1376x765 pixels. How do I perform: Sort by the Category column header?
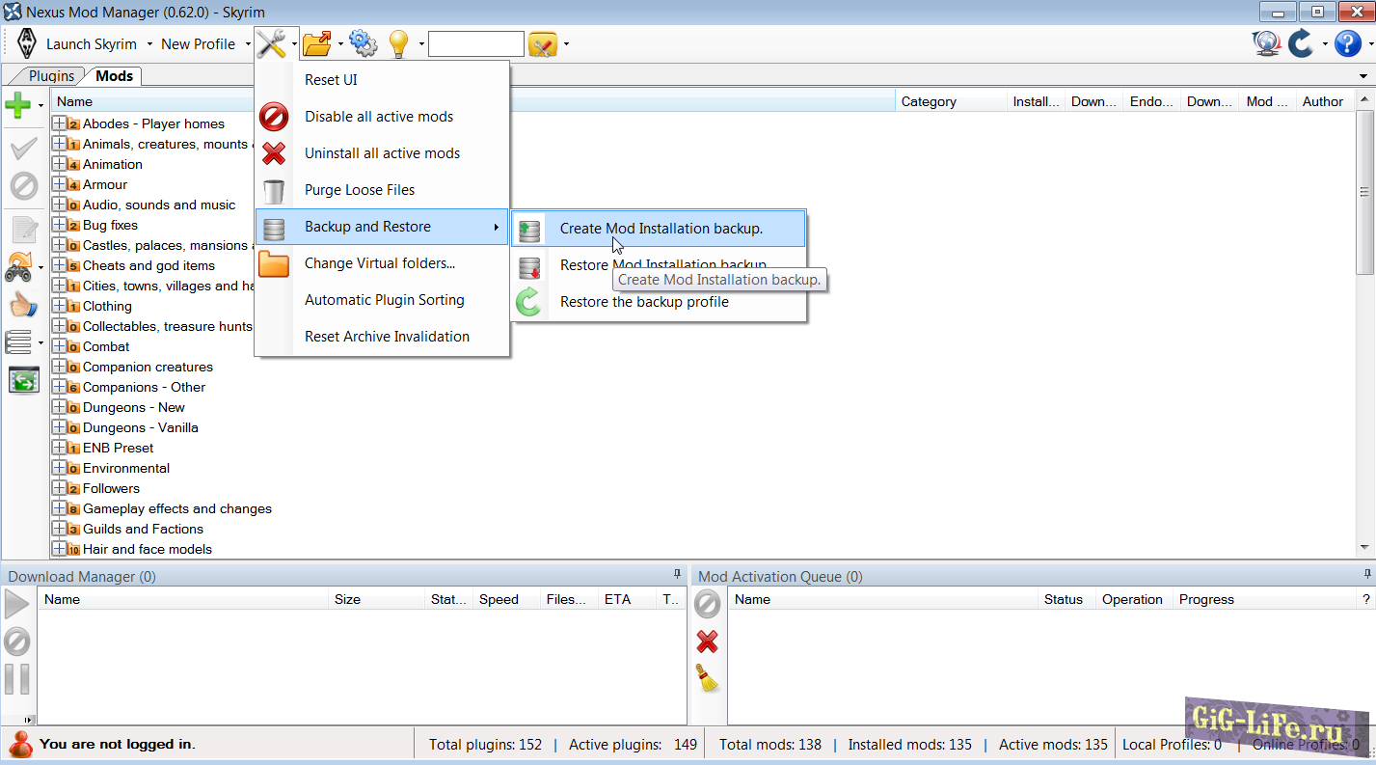[928, 101]
